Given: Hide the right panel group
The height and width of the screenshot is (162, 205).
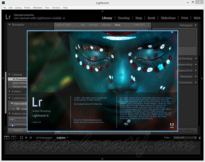Looking at the screenshot, I should pos(202,78).
